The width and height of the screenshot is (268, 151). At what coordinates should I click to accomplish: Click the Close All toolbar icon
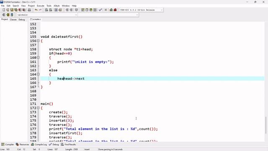click(x=24, y=10)
